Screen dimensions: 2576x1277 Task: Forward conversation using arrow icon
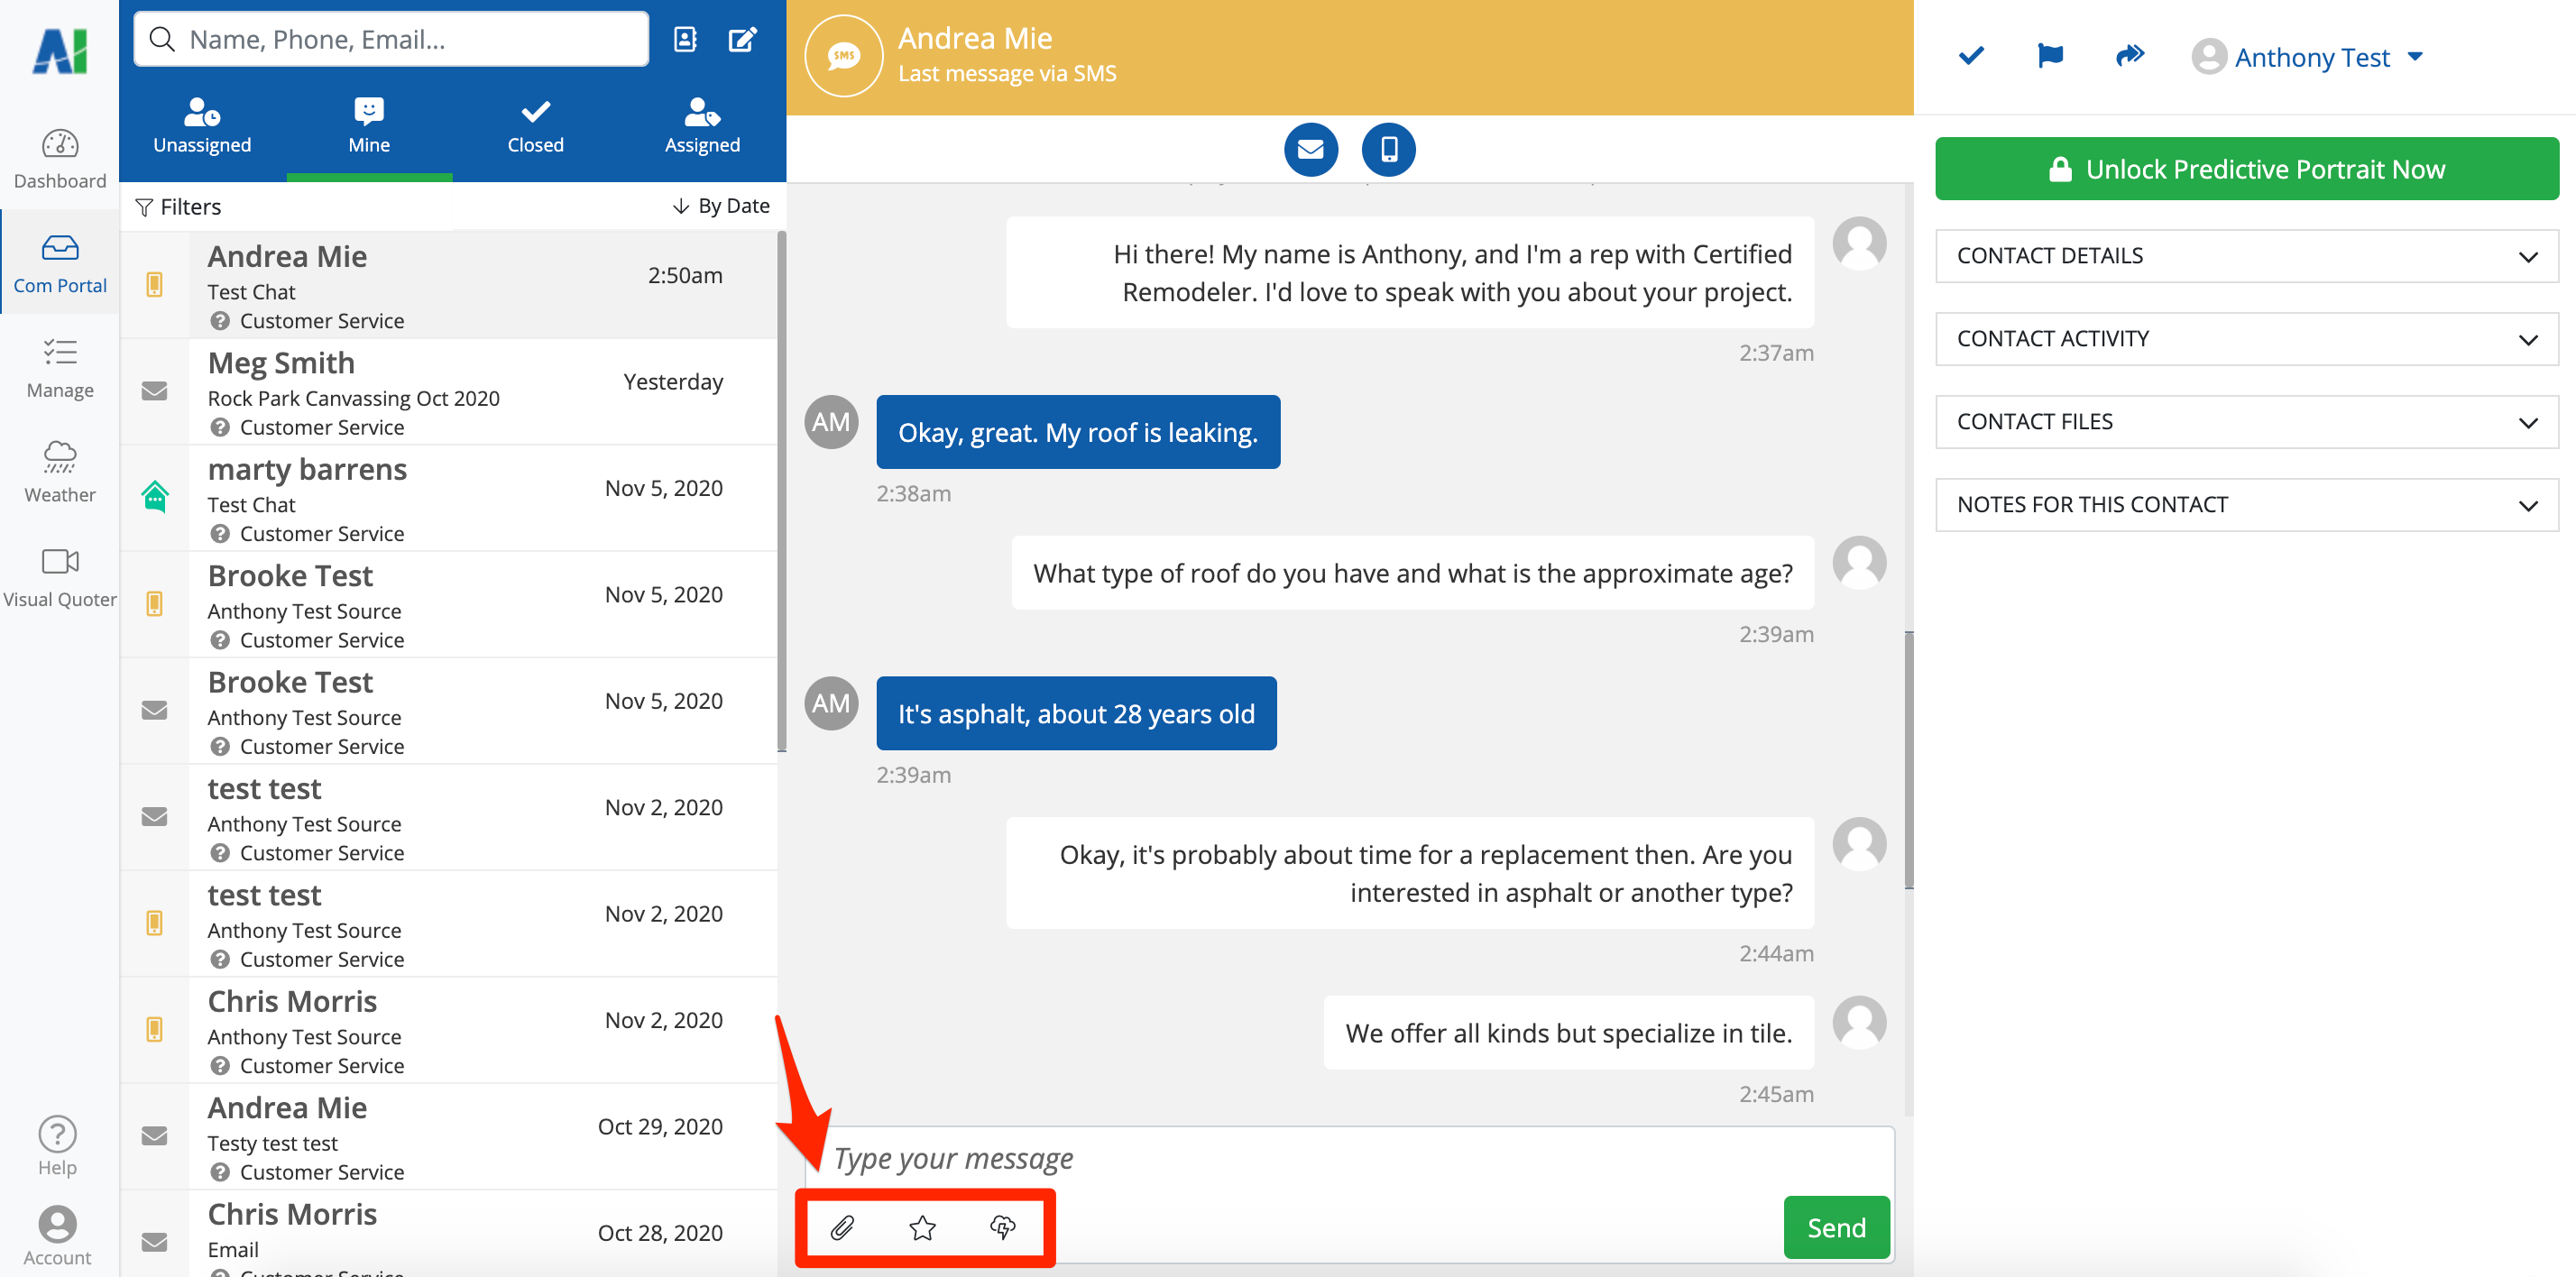click(2130, 56)
